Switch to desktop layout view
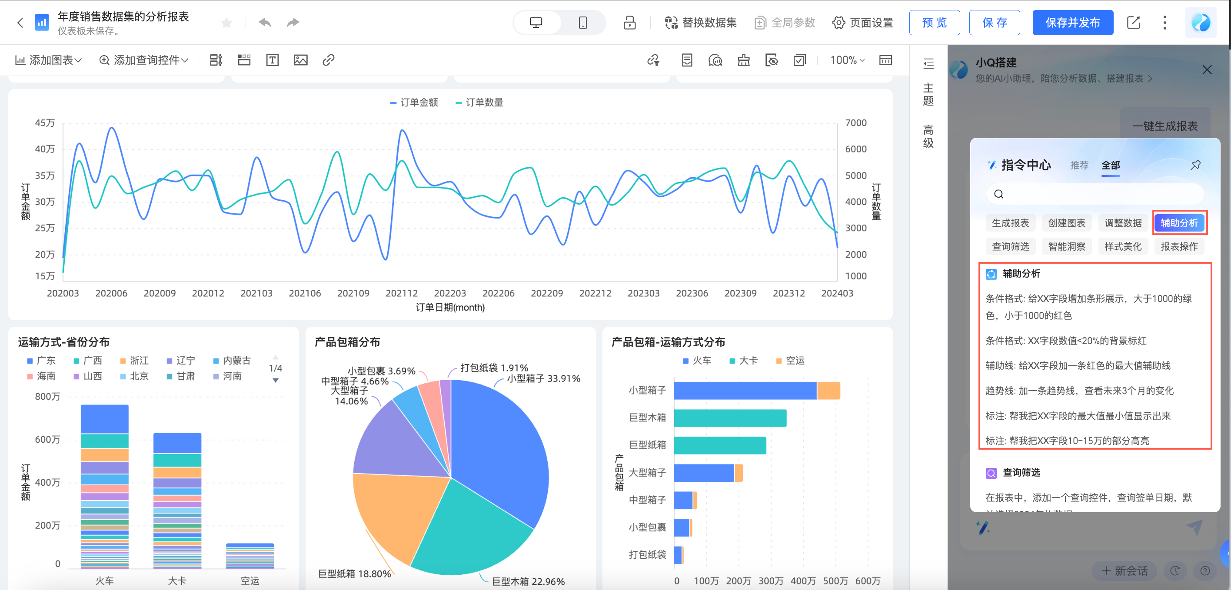1231x590 pixels. pyautogui.click(x=536, y=23)
